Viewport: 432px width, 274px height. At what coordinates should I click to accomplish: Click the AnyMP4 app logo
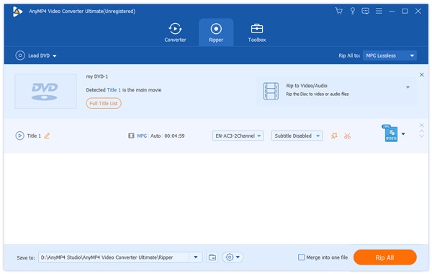[17, 12]
